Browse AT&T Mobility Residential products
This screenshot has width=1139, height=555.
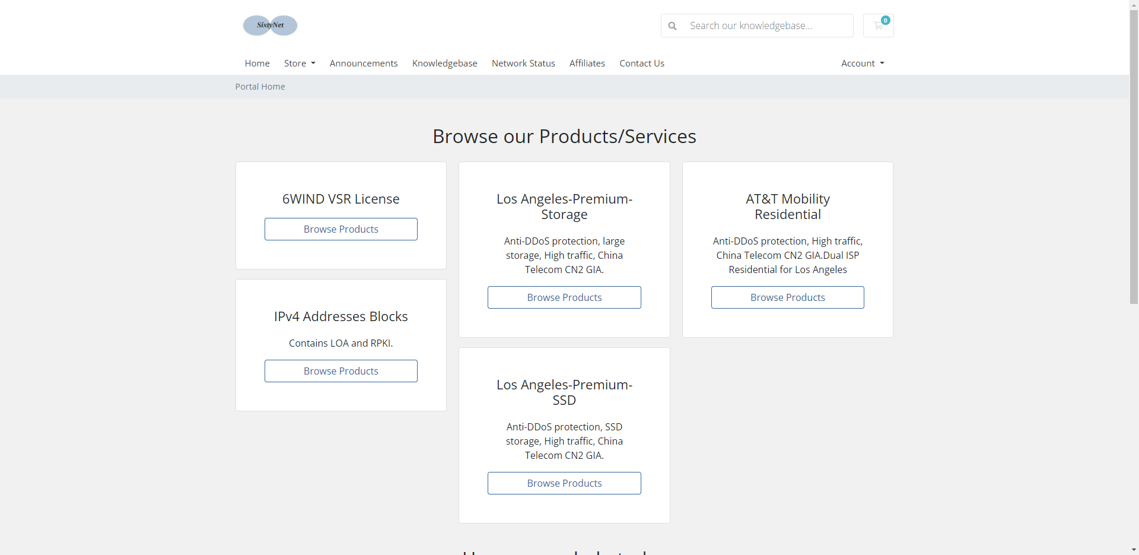tap(787, 297)
